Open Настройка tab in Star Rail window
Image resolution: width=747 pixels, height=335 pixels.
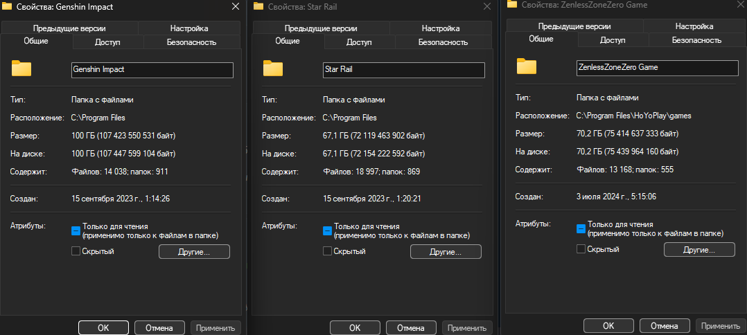(x=441, y=28)
